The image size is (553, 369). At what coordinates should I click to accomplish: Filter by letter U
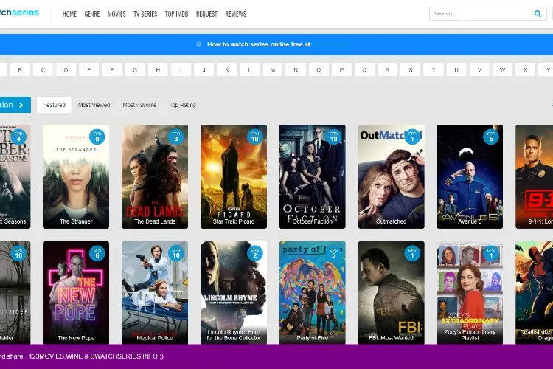click(x=456, y=70)
